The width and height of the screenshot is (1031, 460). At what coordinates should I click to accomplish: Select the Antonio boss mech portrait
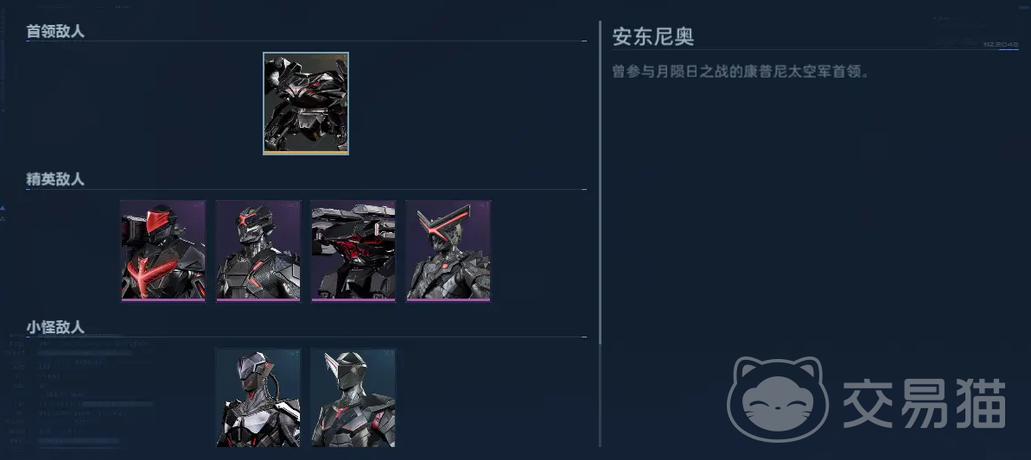point(306,104)
